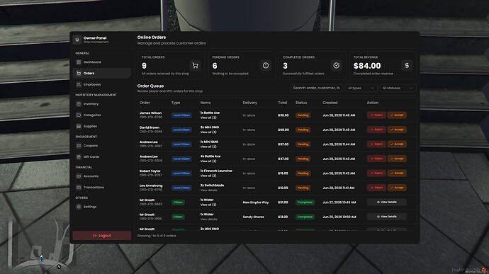This screenshot has width=489, height=274.
Task: Click the checkmark icon on Completed Orders card
Action: tap(336, 65)
